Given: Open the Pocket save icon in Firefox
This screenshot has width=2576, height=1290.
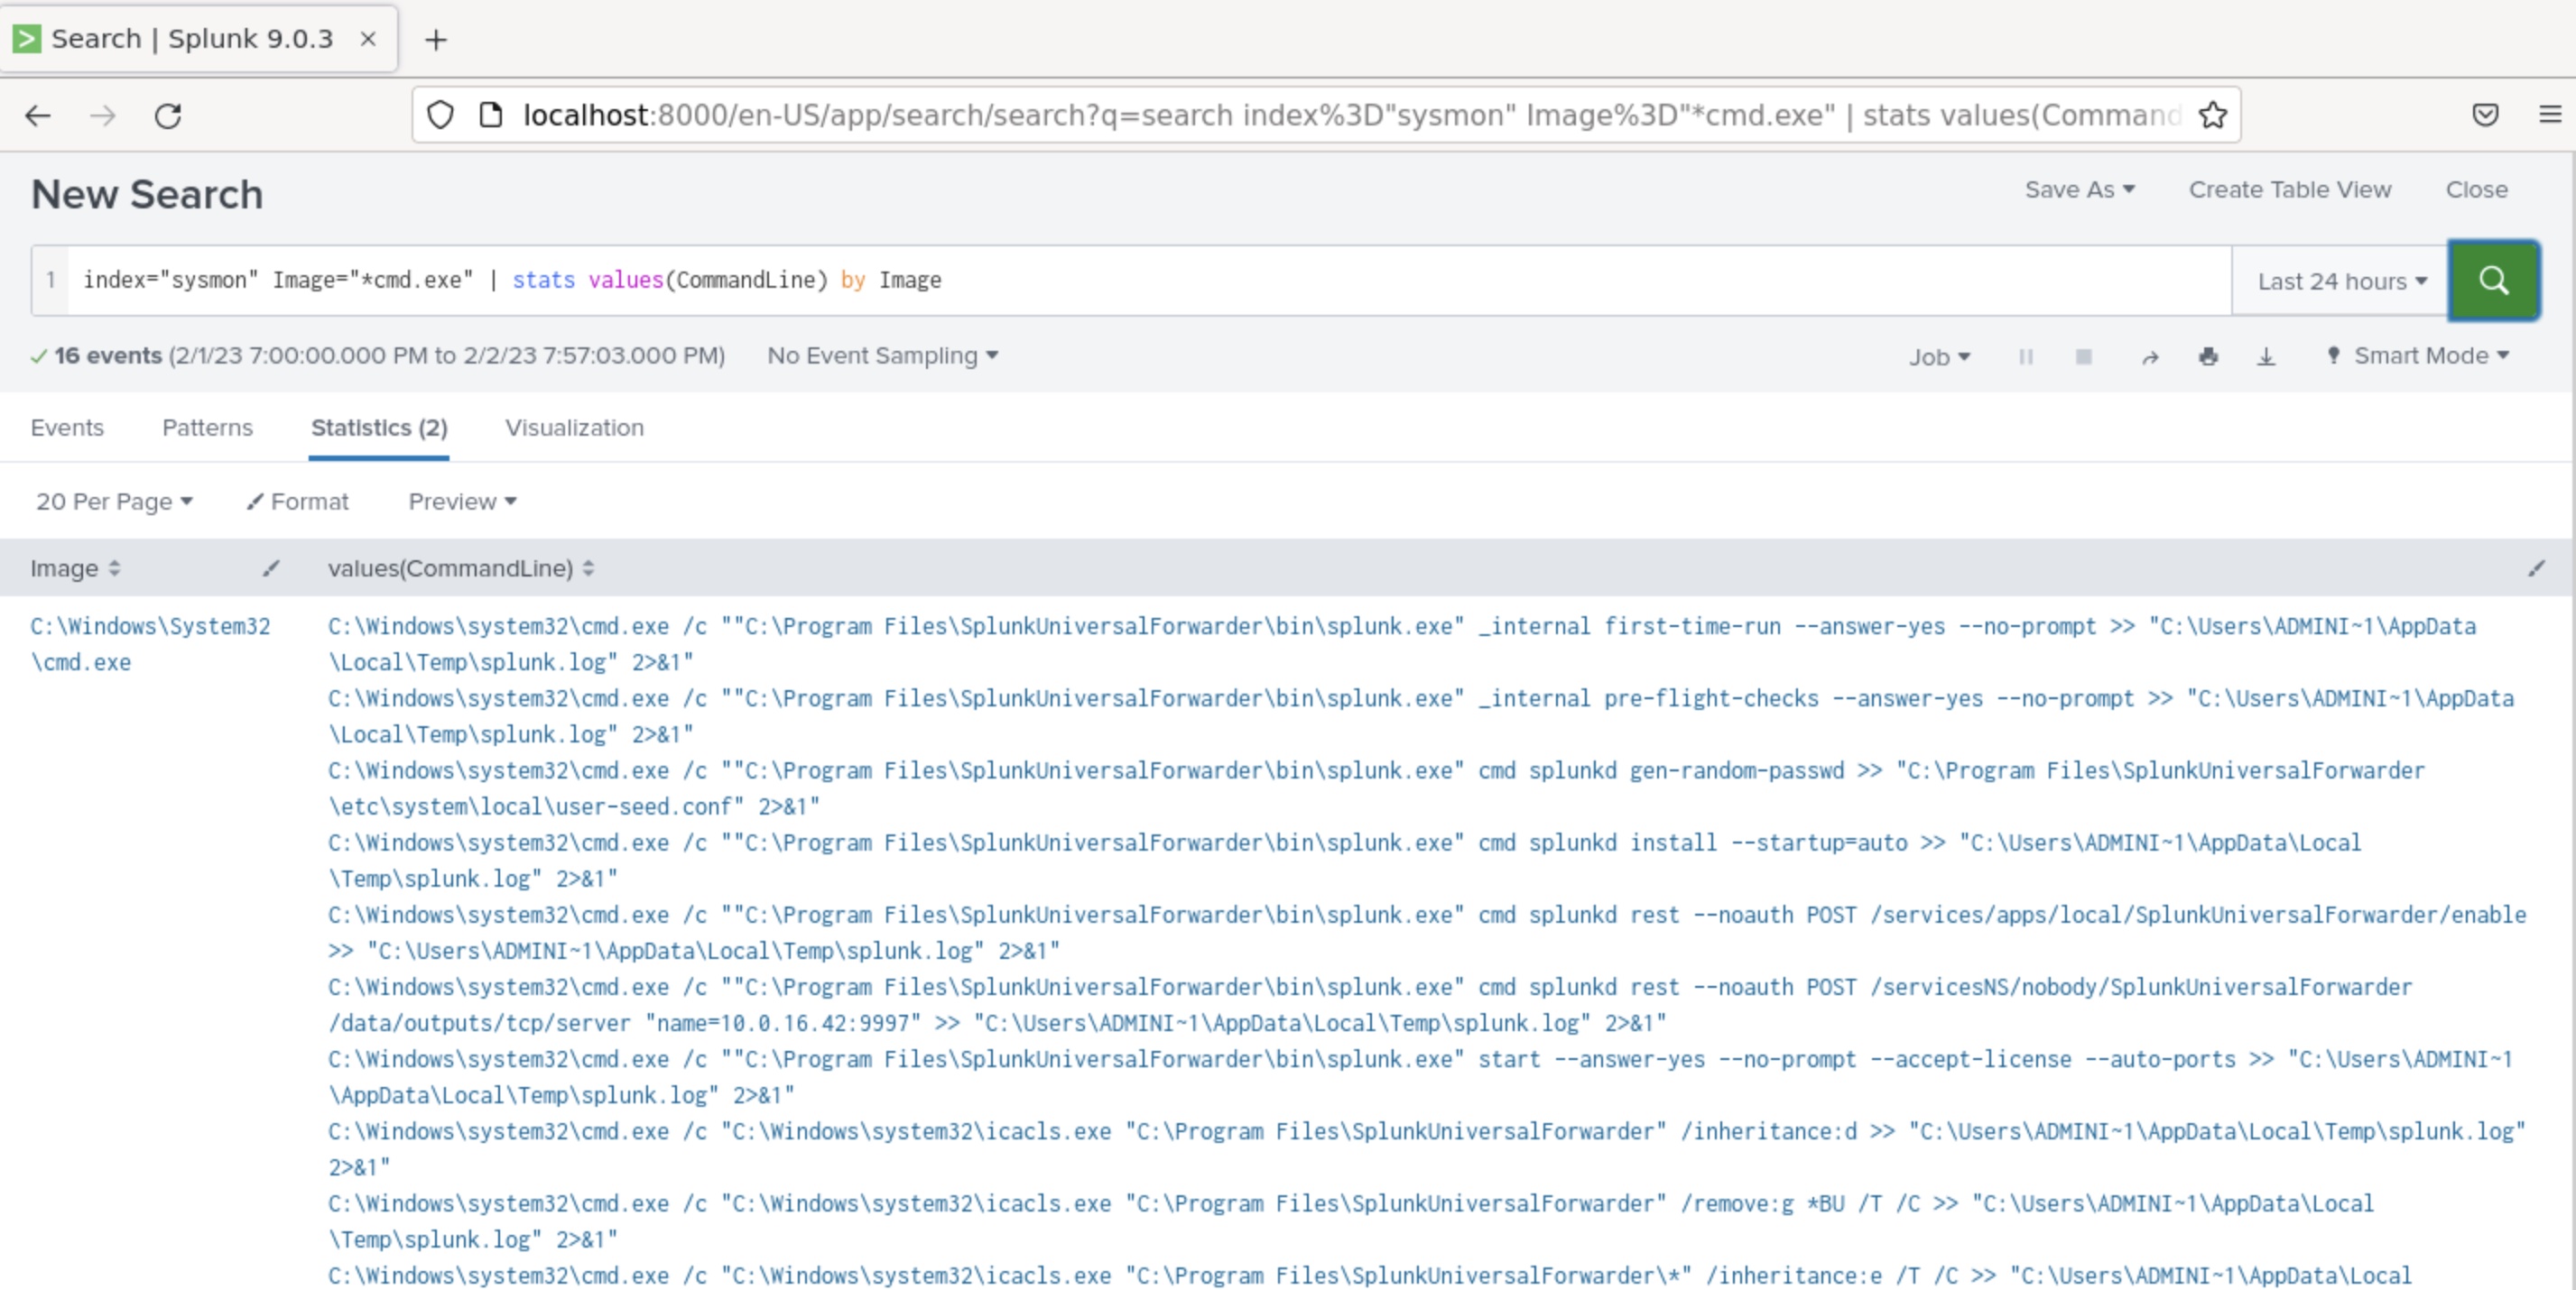Looking at the screenshot, I should pyautogui.click(x=2485, y=115).
